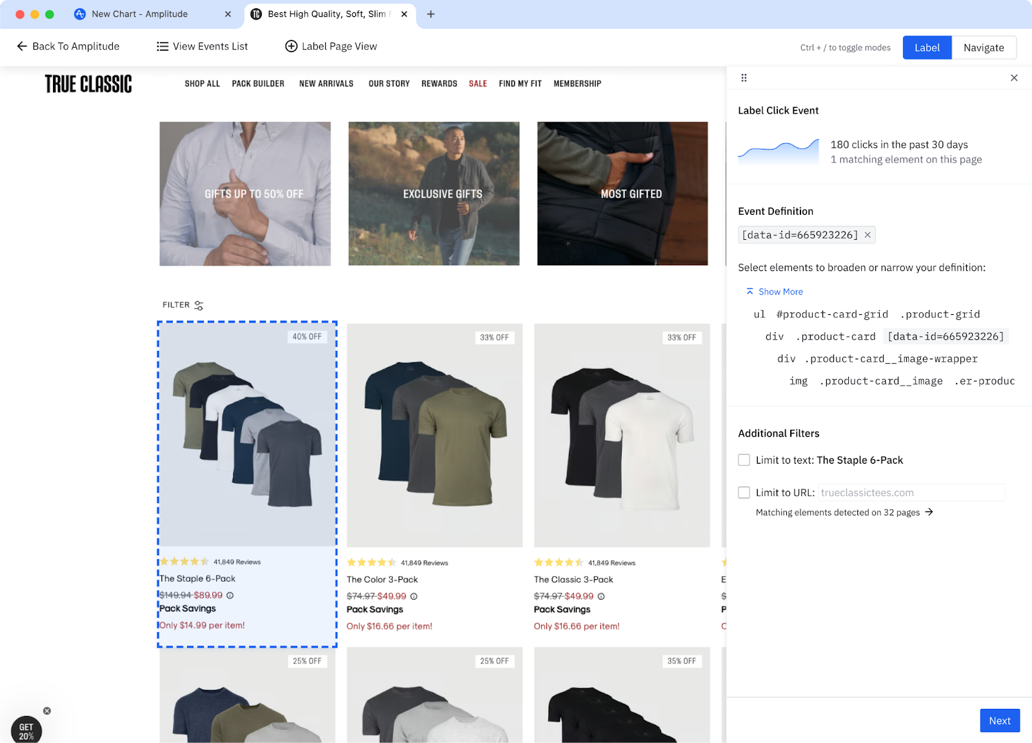The image size is (1032, 743).
Task: Select the [data-id=665923226] selector in hierarchy
Action: (x=946, y=337)
